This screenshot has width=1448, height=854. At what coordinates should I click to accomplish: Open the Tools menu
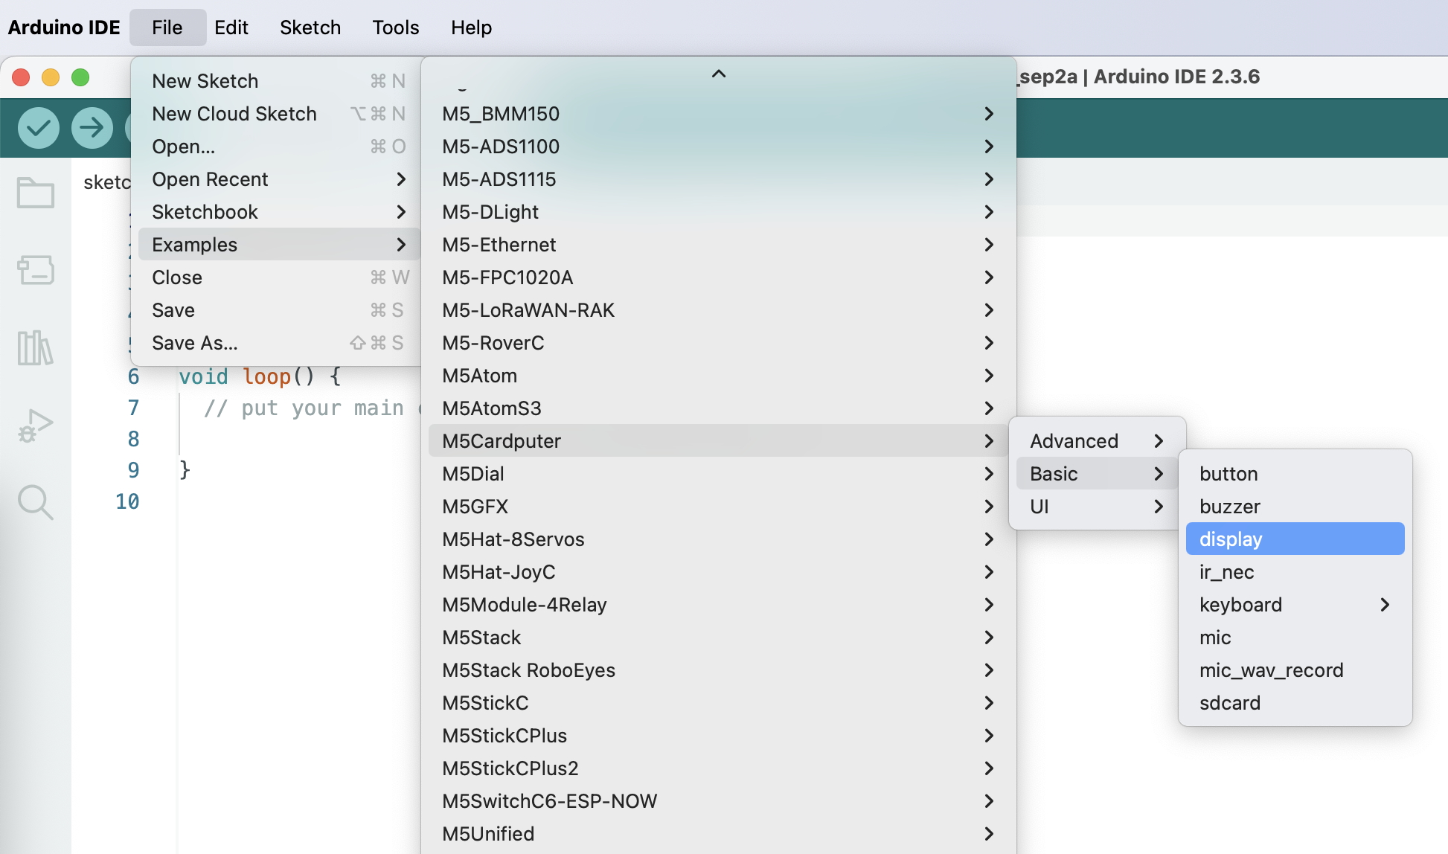(x=396, y=28)
